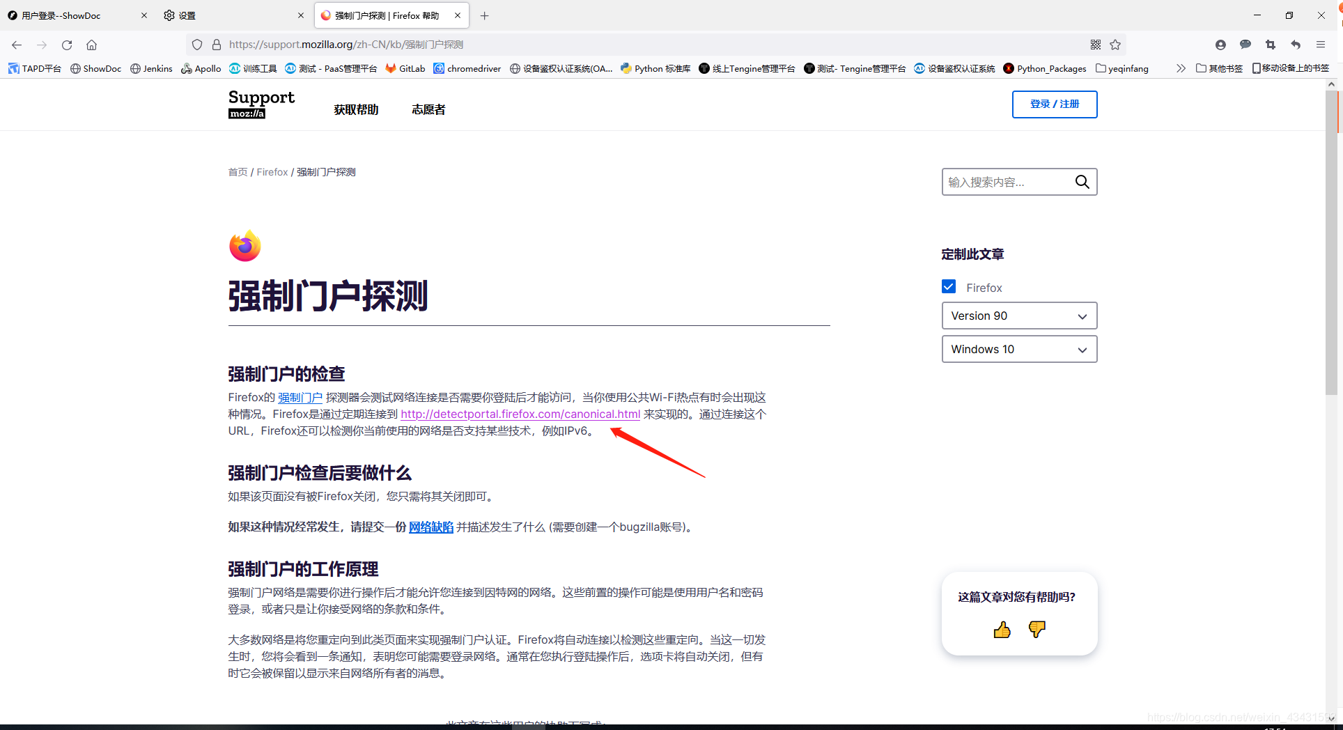Open the 志愿者 menu
Screen dimensions: 1343x730
point(428,109)
